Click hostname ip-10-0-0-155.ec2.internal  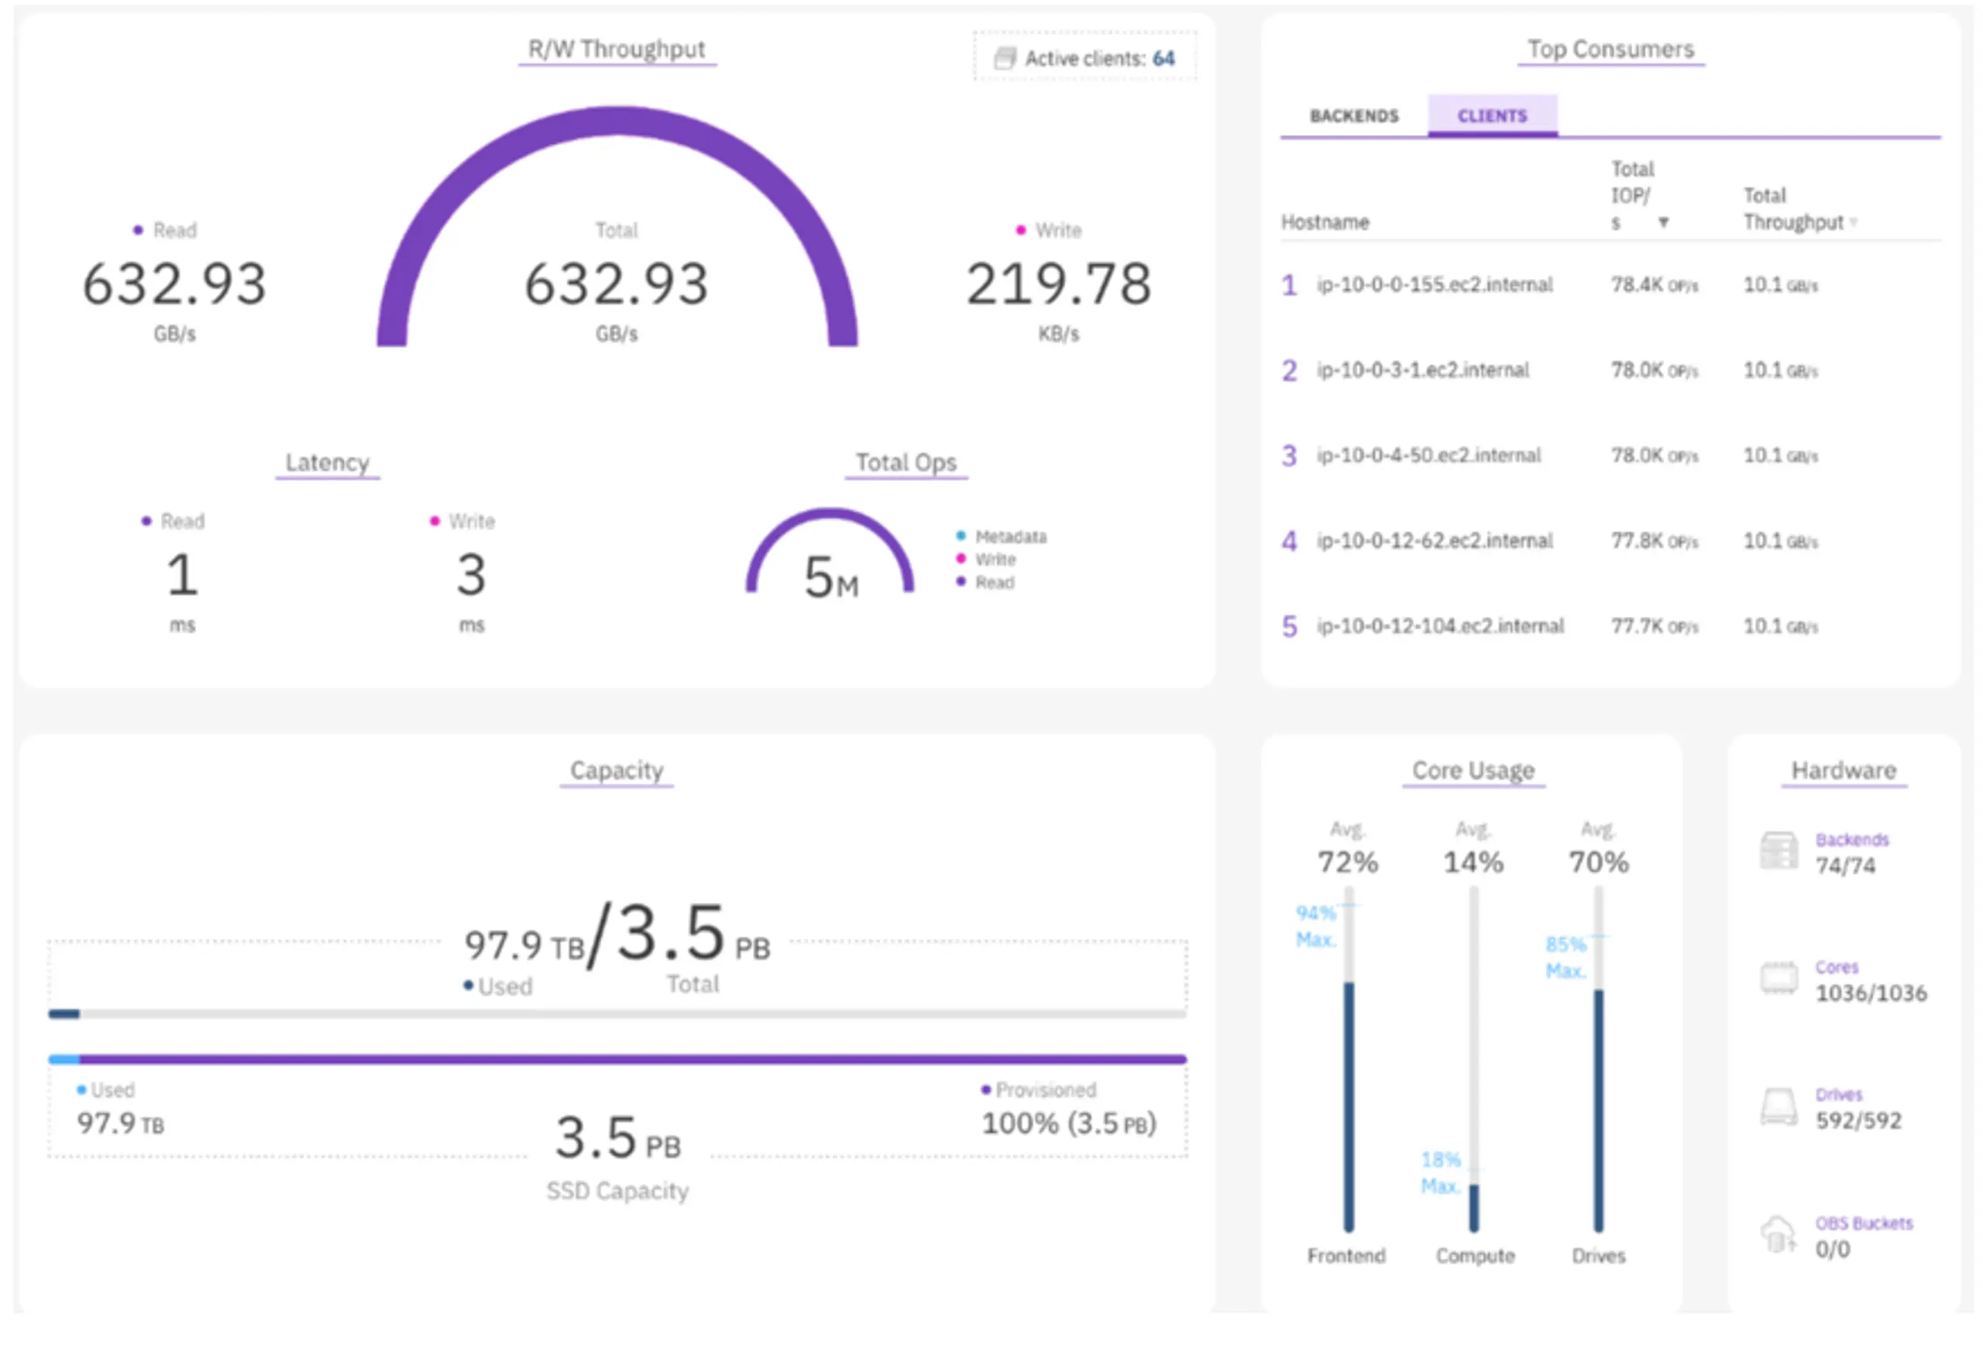[1435, 285]
